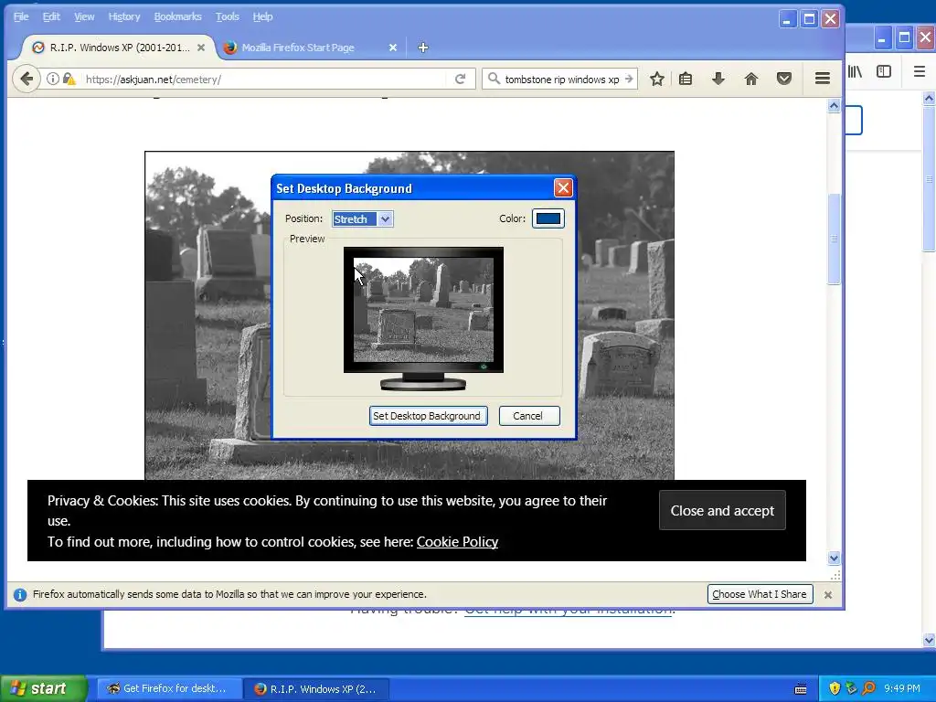Open Library icon in background Firefox window
The height and width of the screenshot is (702, 936).
[855, 71]
